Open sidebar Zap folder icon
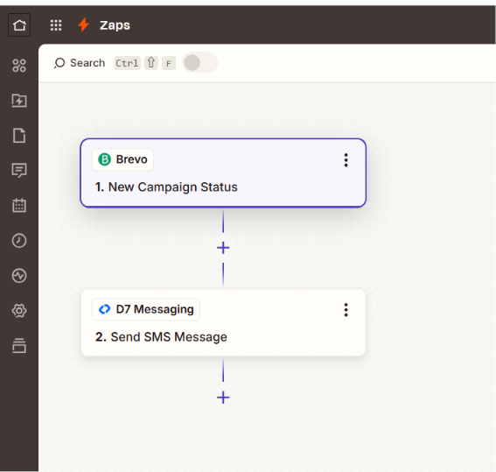Viewport: 496px width, 472px height. pyautogui.click(x=19, y=101)
